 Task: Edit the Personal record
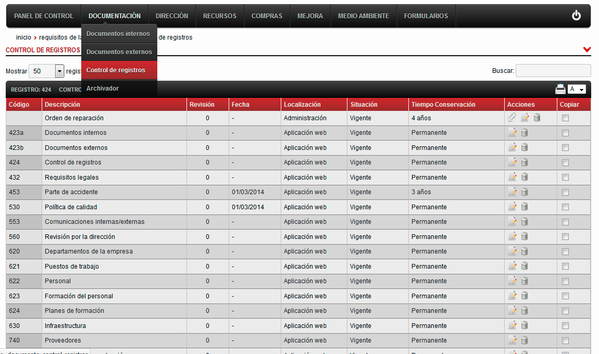(513, 281)
